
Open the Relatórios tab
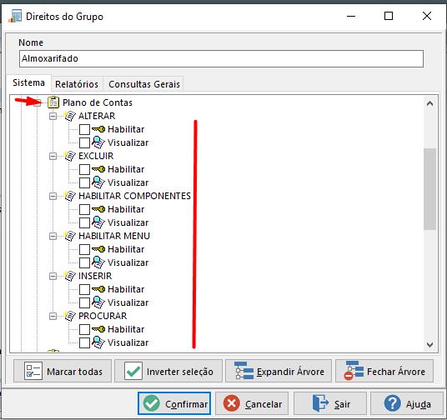point(77,84)
